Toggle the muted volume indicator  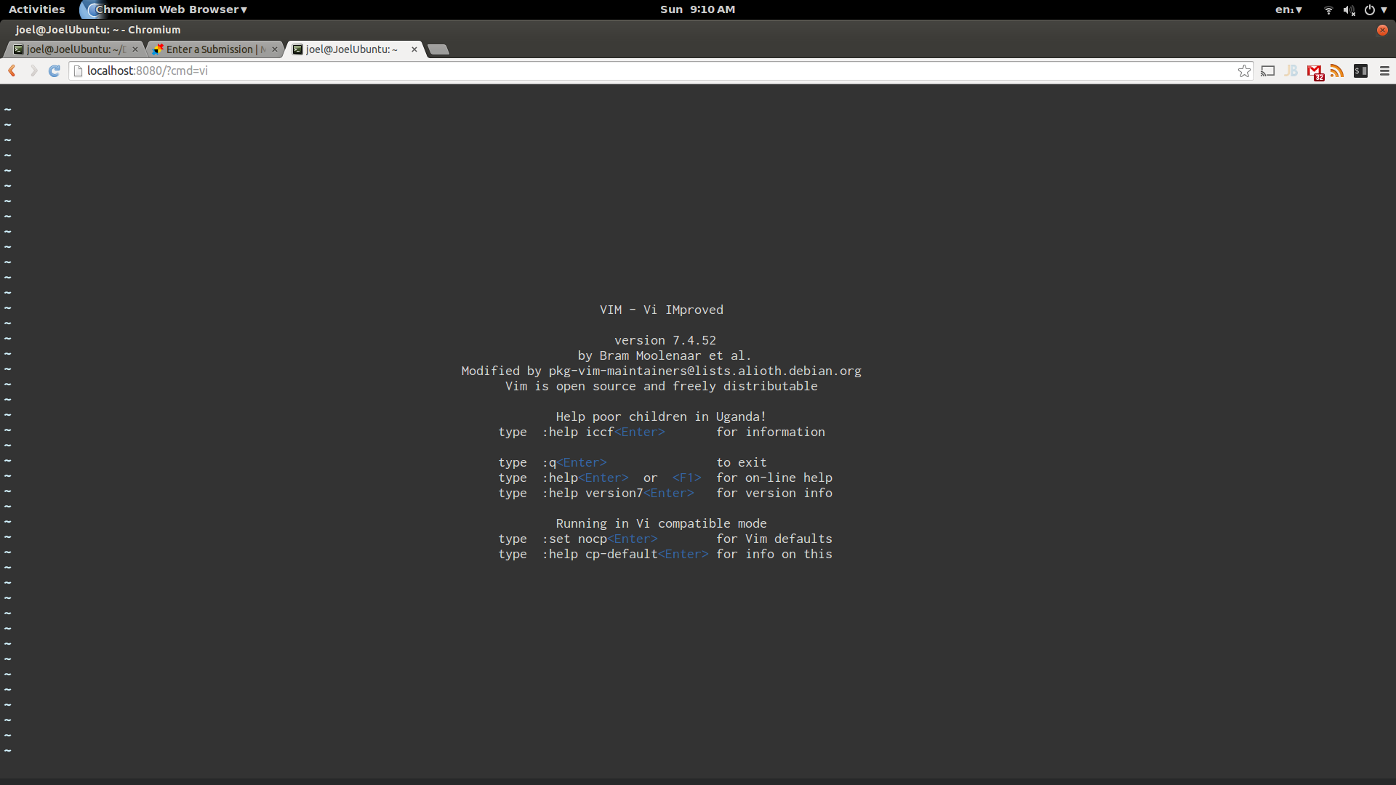[1349, 9]
